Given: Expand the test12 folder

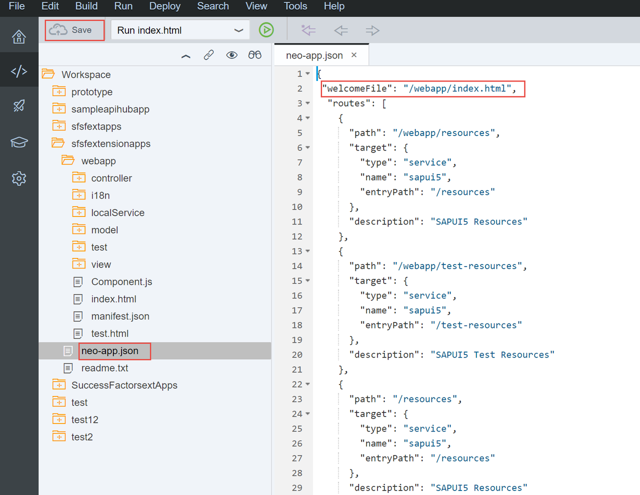Looking at the screenshot, I should tap(59, 419).
